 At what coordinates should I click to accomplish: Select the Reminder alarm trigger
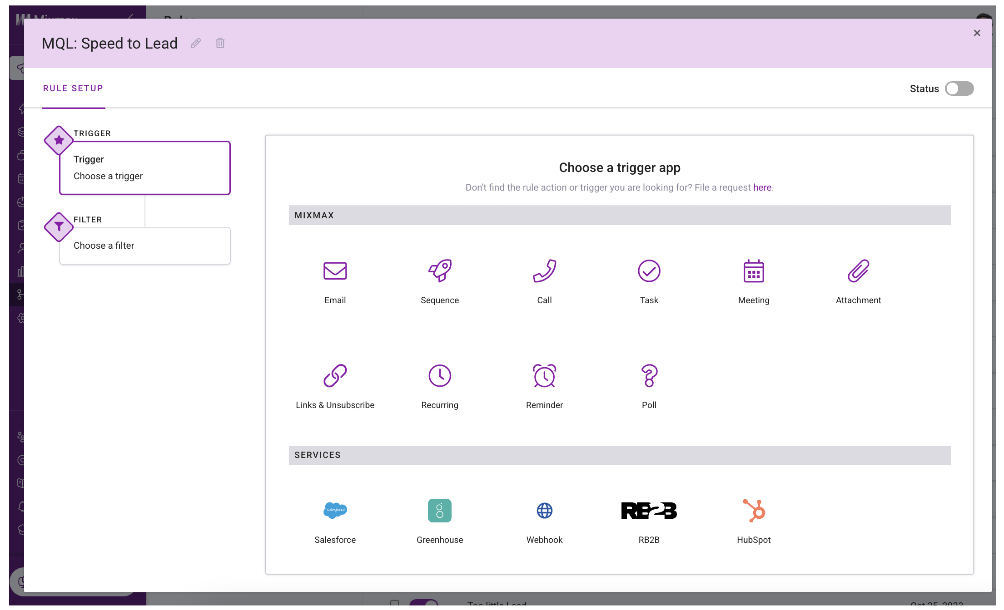[544, 386]
